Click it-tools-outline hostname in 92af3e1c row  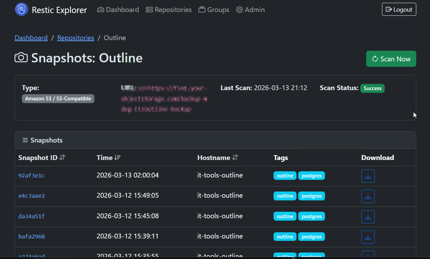point(220,175)
